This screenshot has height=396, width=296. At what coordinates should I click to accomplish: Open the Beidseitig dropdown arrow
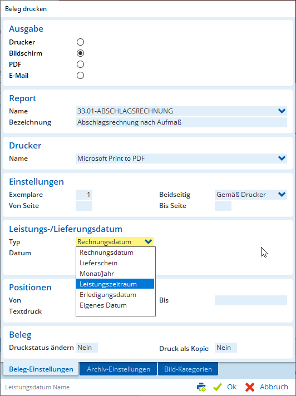point(282,195)
